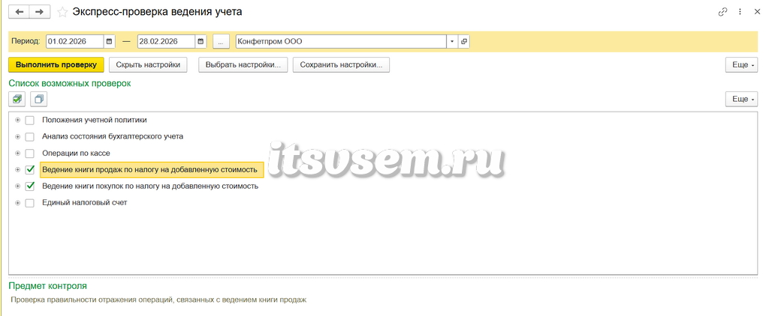Close the Экспресс-проверка form
Viewport: 769px width, 316px height.
757,12
